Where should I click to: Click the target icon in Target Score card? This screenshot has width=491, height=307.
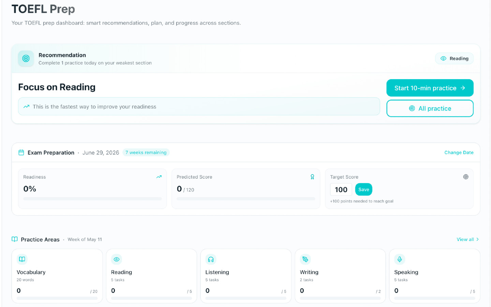pyautogui.click(x=466, y=177)
